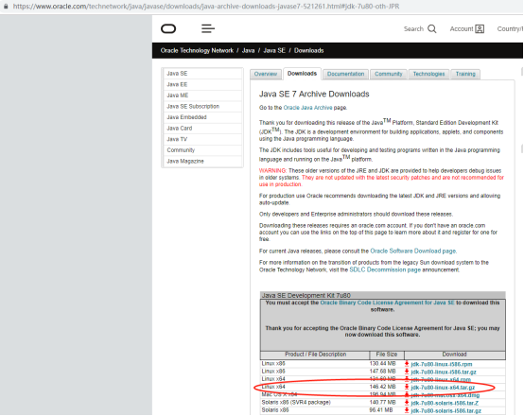Click the 140.77 MB file size cell
Viewport: 524px width, 416px height.
(382, 403)
